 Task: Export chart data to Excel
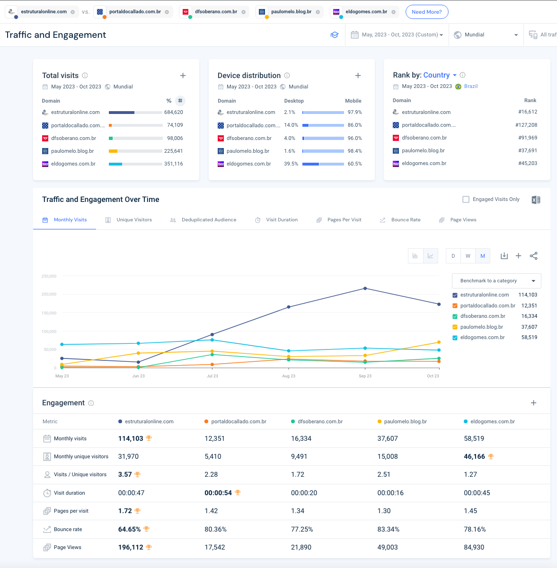click(536, 200)
